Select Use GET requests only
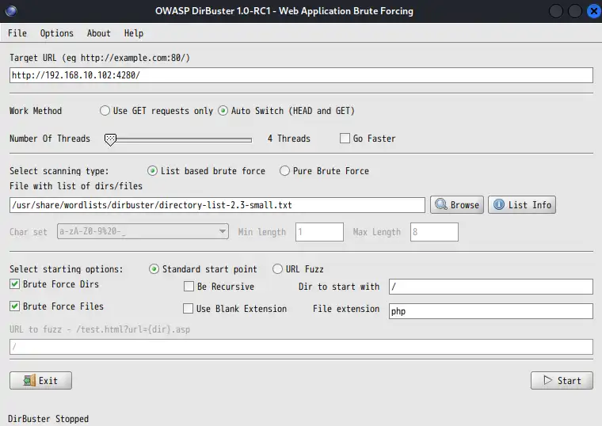 pyautogui.click(x=105, y=111)
